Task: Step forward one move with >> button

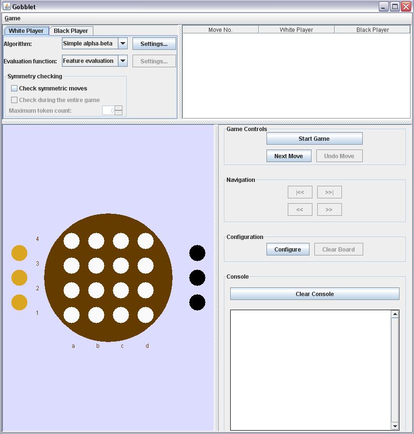Action: (x=329, y=210)
